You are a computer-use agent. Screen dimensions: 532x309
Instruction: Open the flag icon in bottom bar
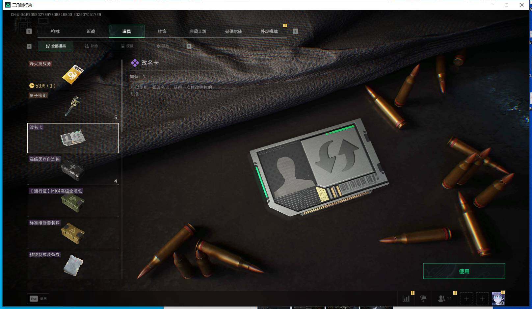[423, 299]
